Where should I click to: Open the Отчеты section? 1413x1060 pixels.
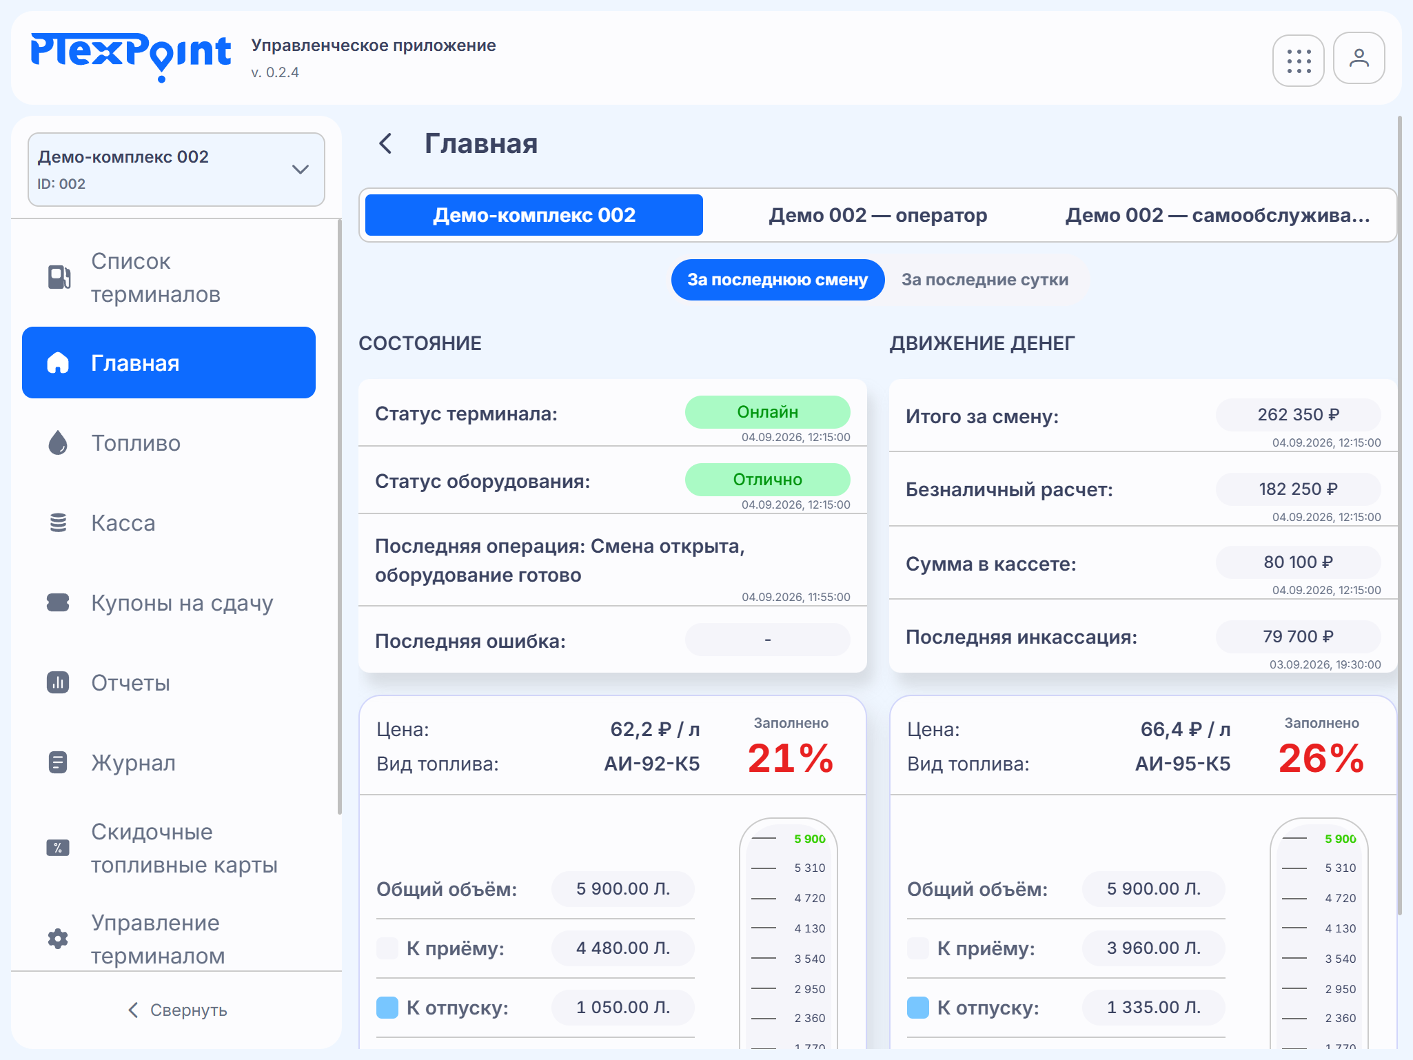click(x=169, y=682)
